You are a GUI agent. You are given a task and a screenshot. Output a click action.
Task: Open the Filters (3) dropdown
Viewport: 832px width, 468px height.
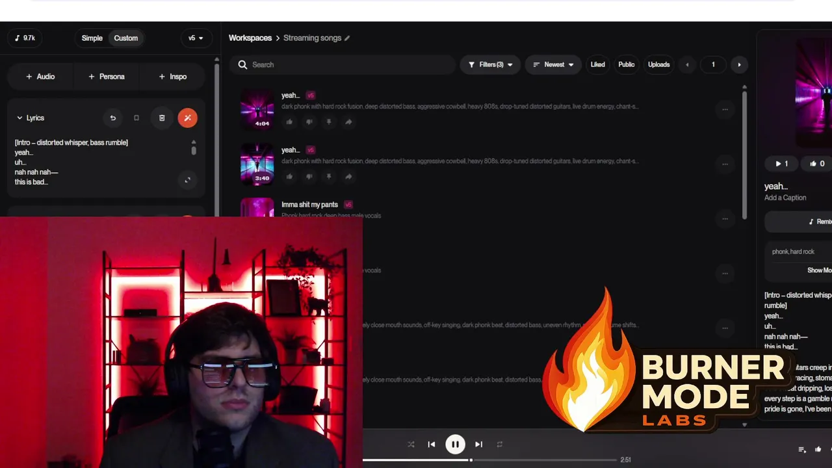pos(490,64)
